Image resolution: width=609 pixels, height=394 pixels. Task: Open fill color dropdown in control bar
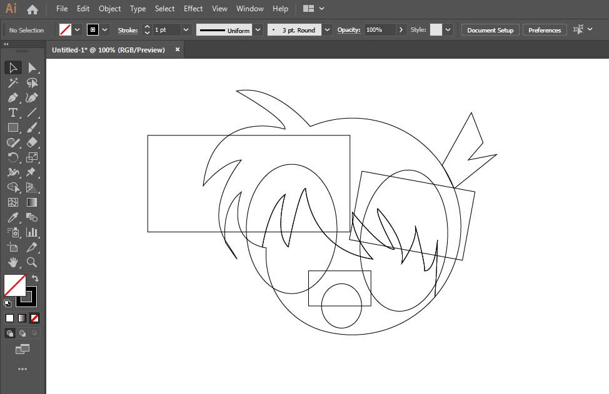pos(78,30)
